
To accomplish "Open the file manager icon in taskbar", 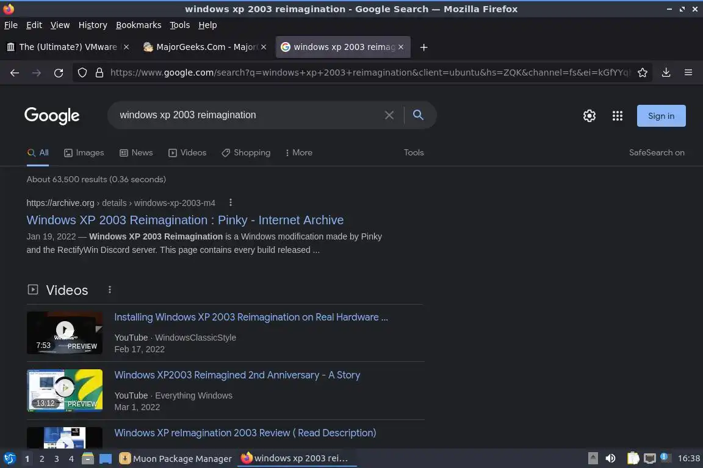I will tap(88, 458).
